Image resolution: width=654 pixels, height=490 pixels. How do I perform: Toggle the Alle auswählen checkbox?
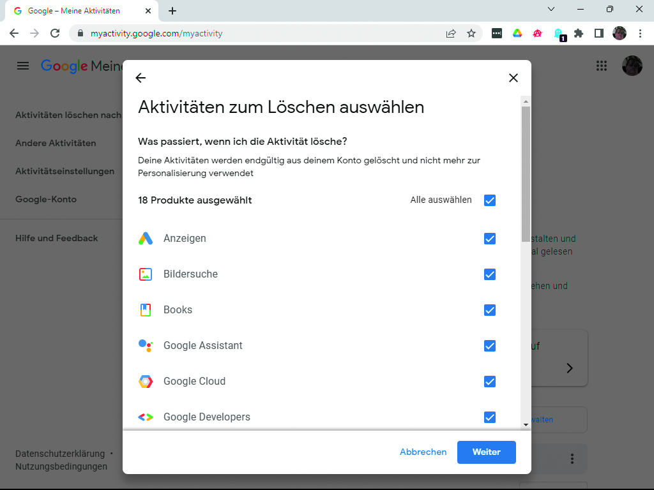coord(490,200)
